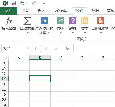Click the Select All corner triangle
115x107 pixels.
coord(6,58)
